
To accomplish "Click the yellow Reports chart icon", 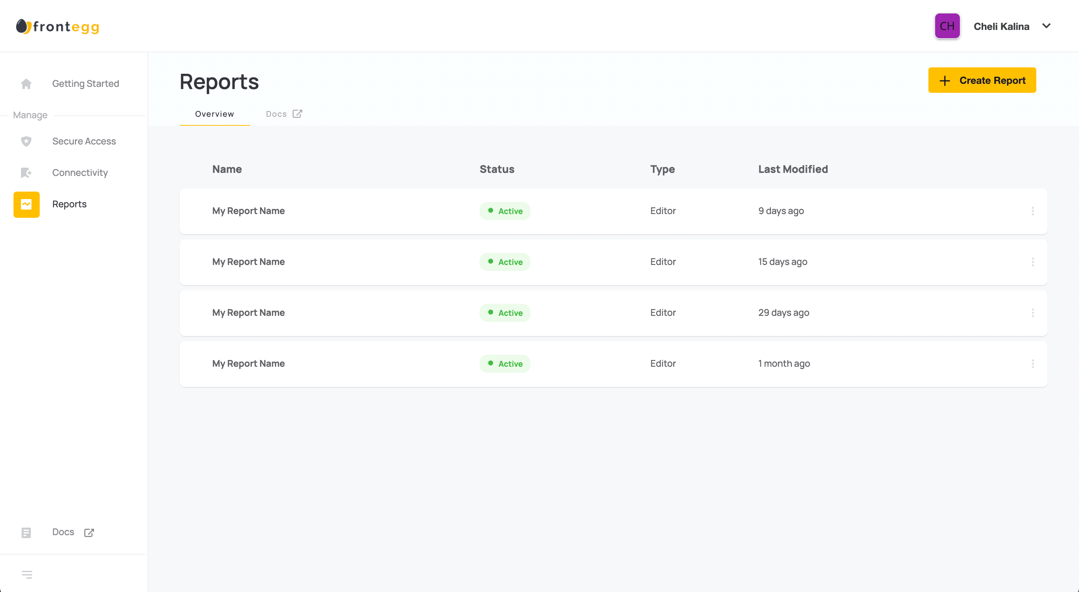I will (26, 205).
